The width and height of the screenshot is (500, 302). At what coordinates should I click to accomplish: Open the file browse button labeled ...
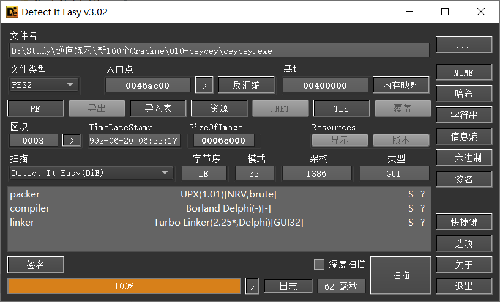coord(463,45)
